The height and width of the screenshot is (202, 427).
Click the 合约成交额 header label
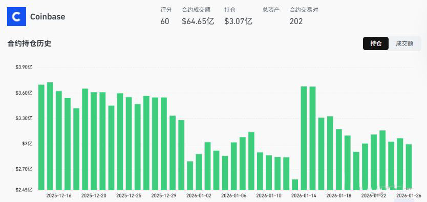pyautogui.click(x=196, y=10)
